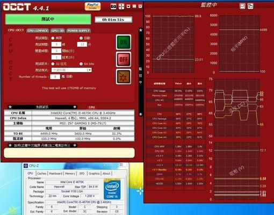This screenshot has width=274, height=215.
Task: Open the About tab in CPU-Z
Action: click(x=106, y=174)
